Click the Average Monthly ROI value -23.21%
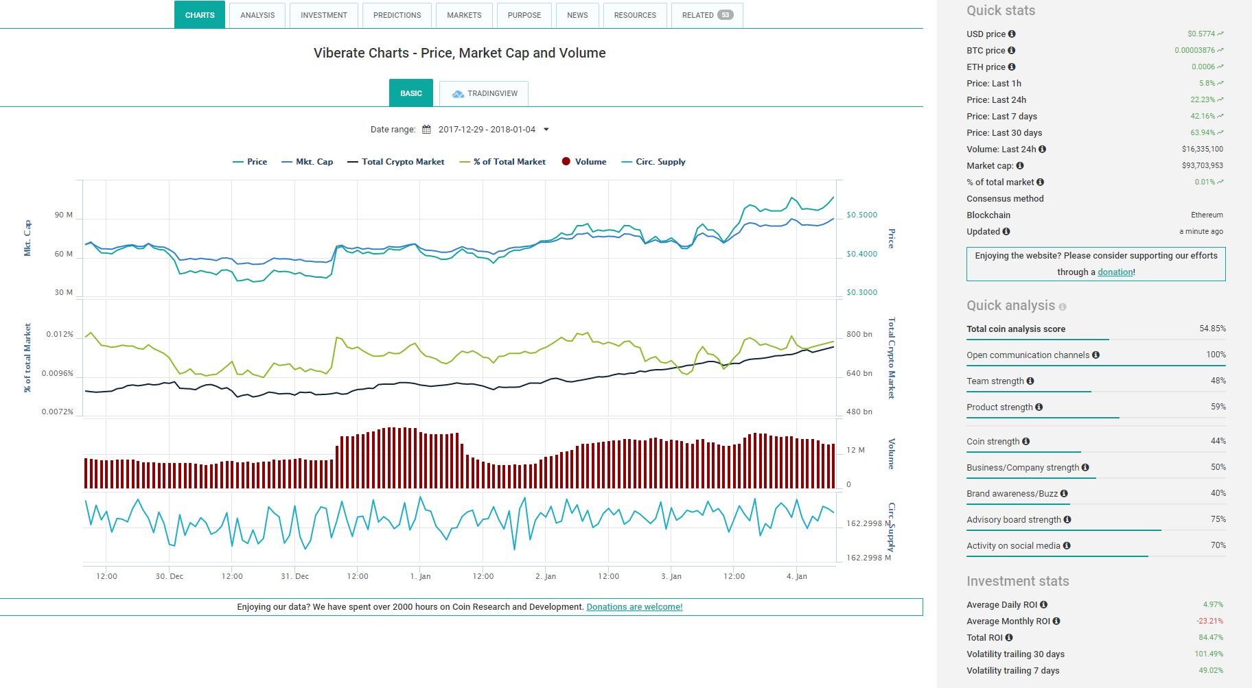 (x=1209, y=621)
